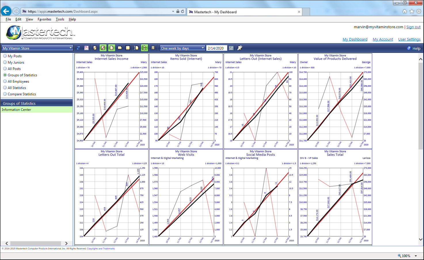Click the dashboard vertical scrollbar up arrow
The image size is (424, 260).
click(421, 59)
